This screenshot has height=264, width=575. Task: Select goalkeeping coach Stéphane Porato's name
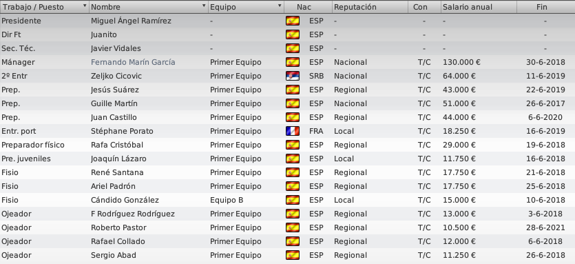(122, 131)
